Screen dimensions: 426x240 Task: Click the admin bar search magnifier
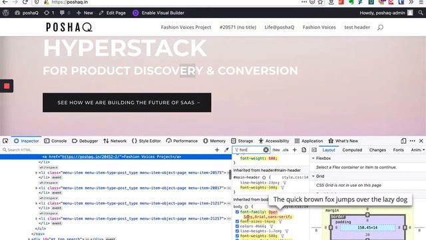[x=421, y=13]
